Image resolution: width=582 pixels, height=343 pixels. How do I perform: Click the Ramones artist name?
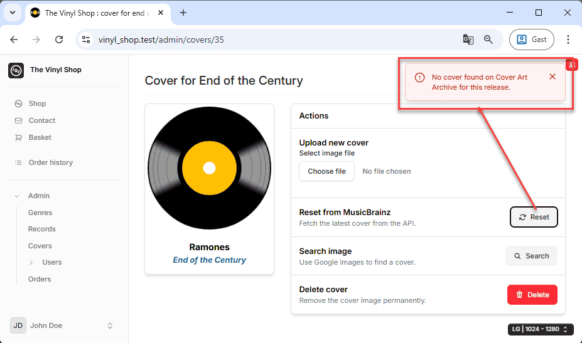209,247
